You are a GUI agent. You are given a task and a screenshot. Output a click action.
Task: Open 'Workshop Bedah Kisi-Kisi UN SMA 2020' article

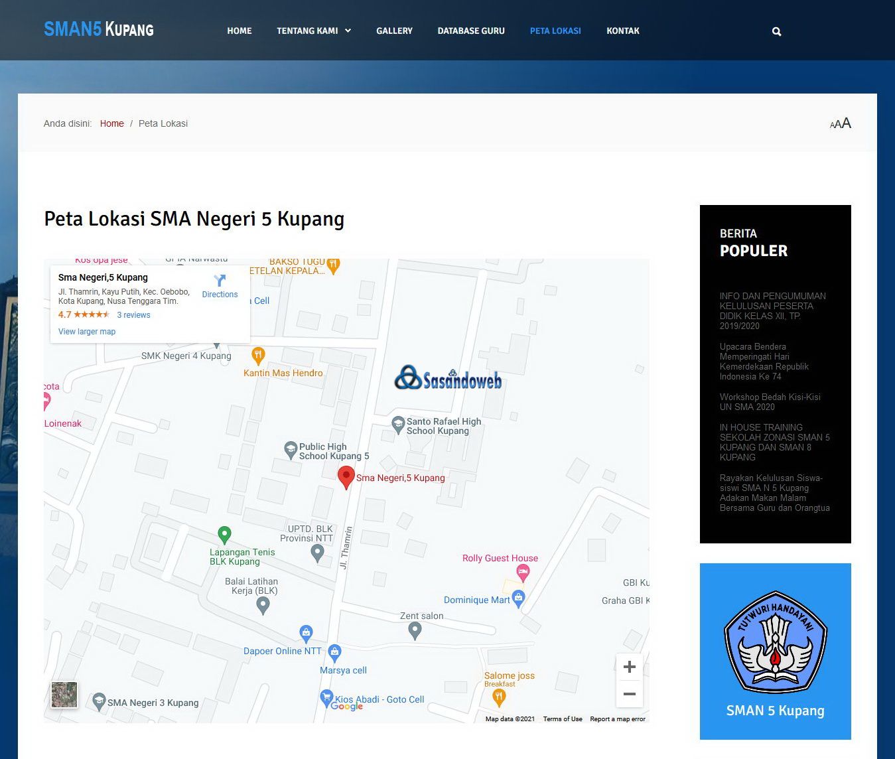(x=770, y=401)
